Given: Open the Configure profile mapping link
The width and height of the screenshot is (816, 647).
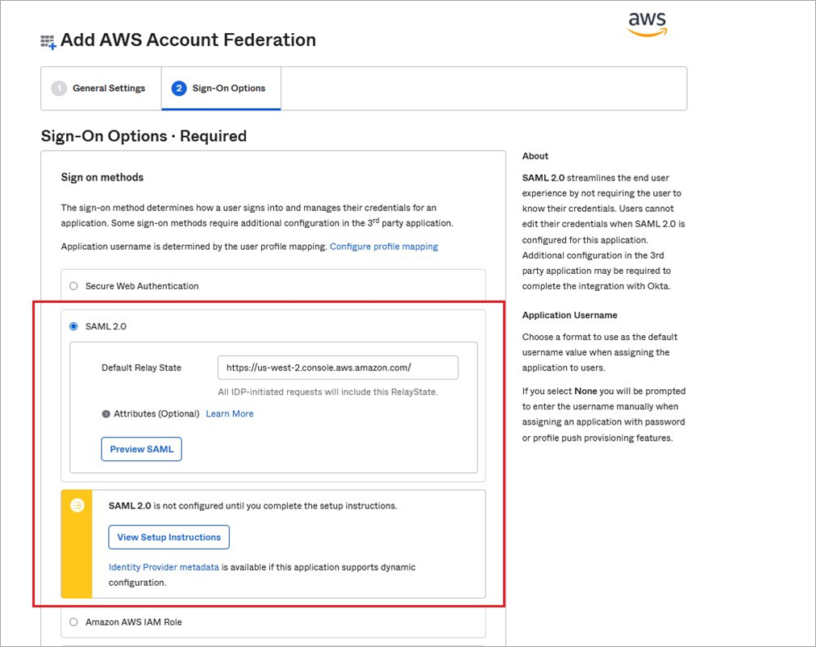Looking at the screenshot, I should pyautogui.click(x=384, y=247).
